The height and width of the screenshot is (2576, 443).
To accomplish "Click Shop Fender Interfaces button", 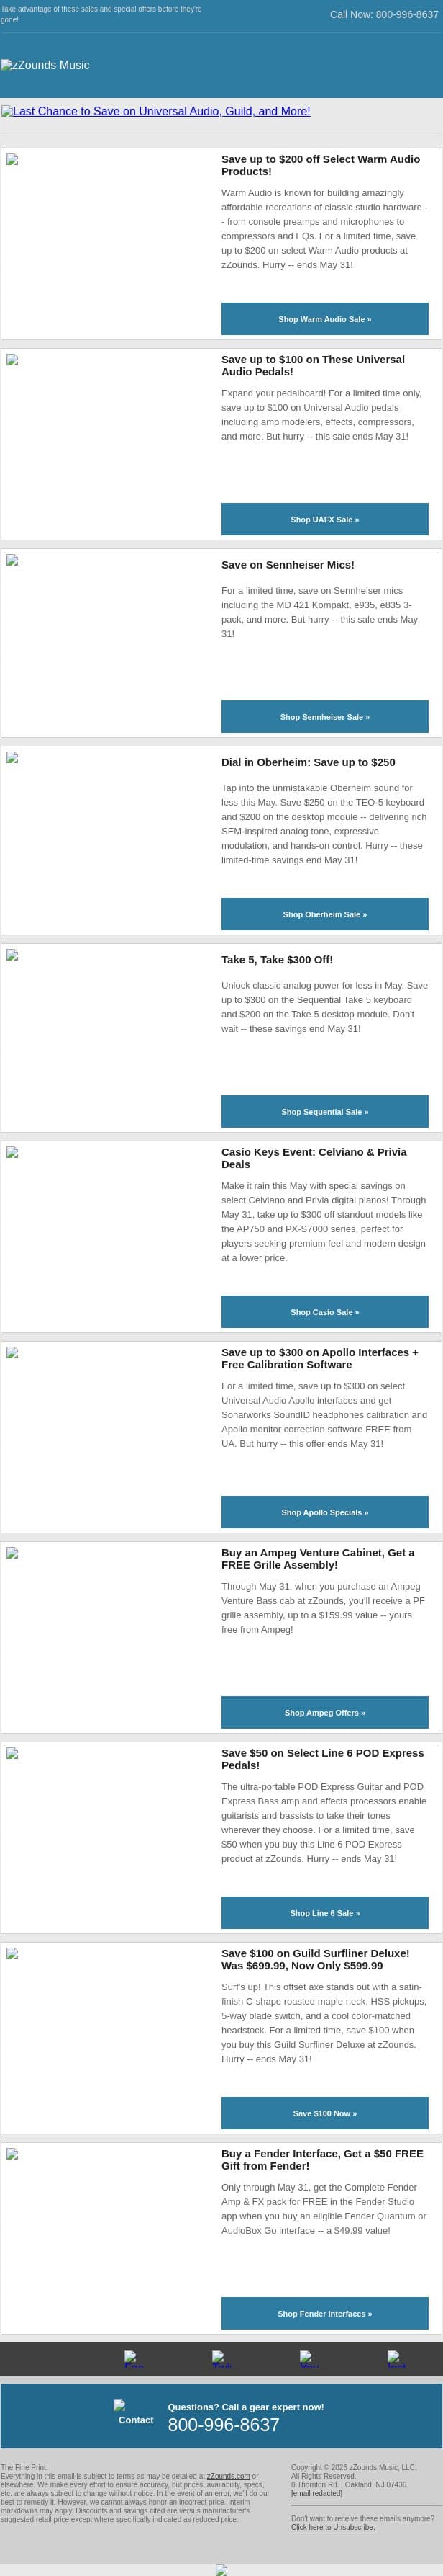I will (324, 2313).
